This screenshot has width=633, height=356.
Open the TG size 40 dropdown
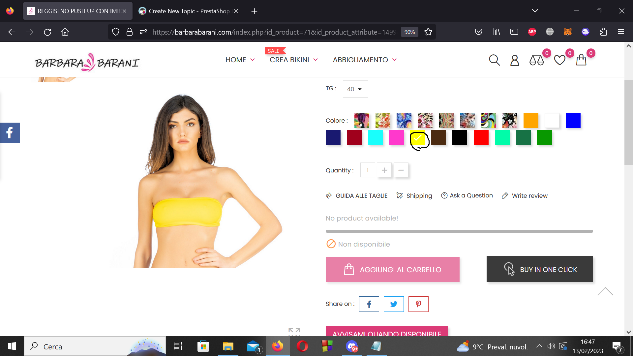click(x=355, y=89)
